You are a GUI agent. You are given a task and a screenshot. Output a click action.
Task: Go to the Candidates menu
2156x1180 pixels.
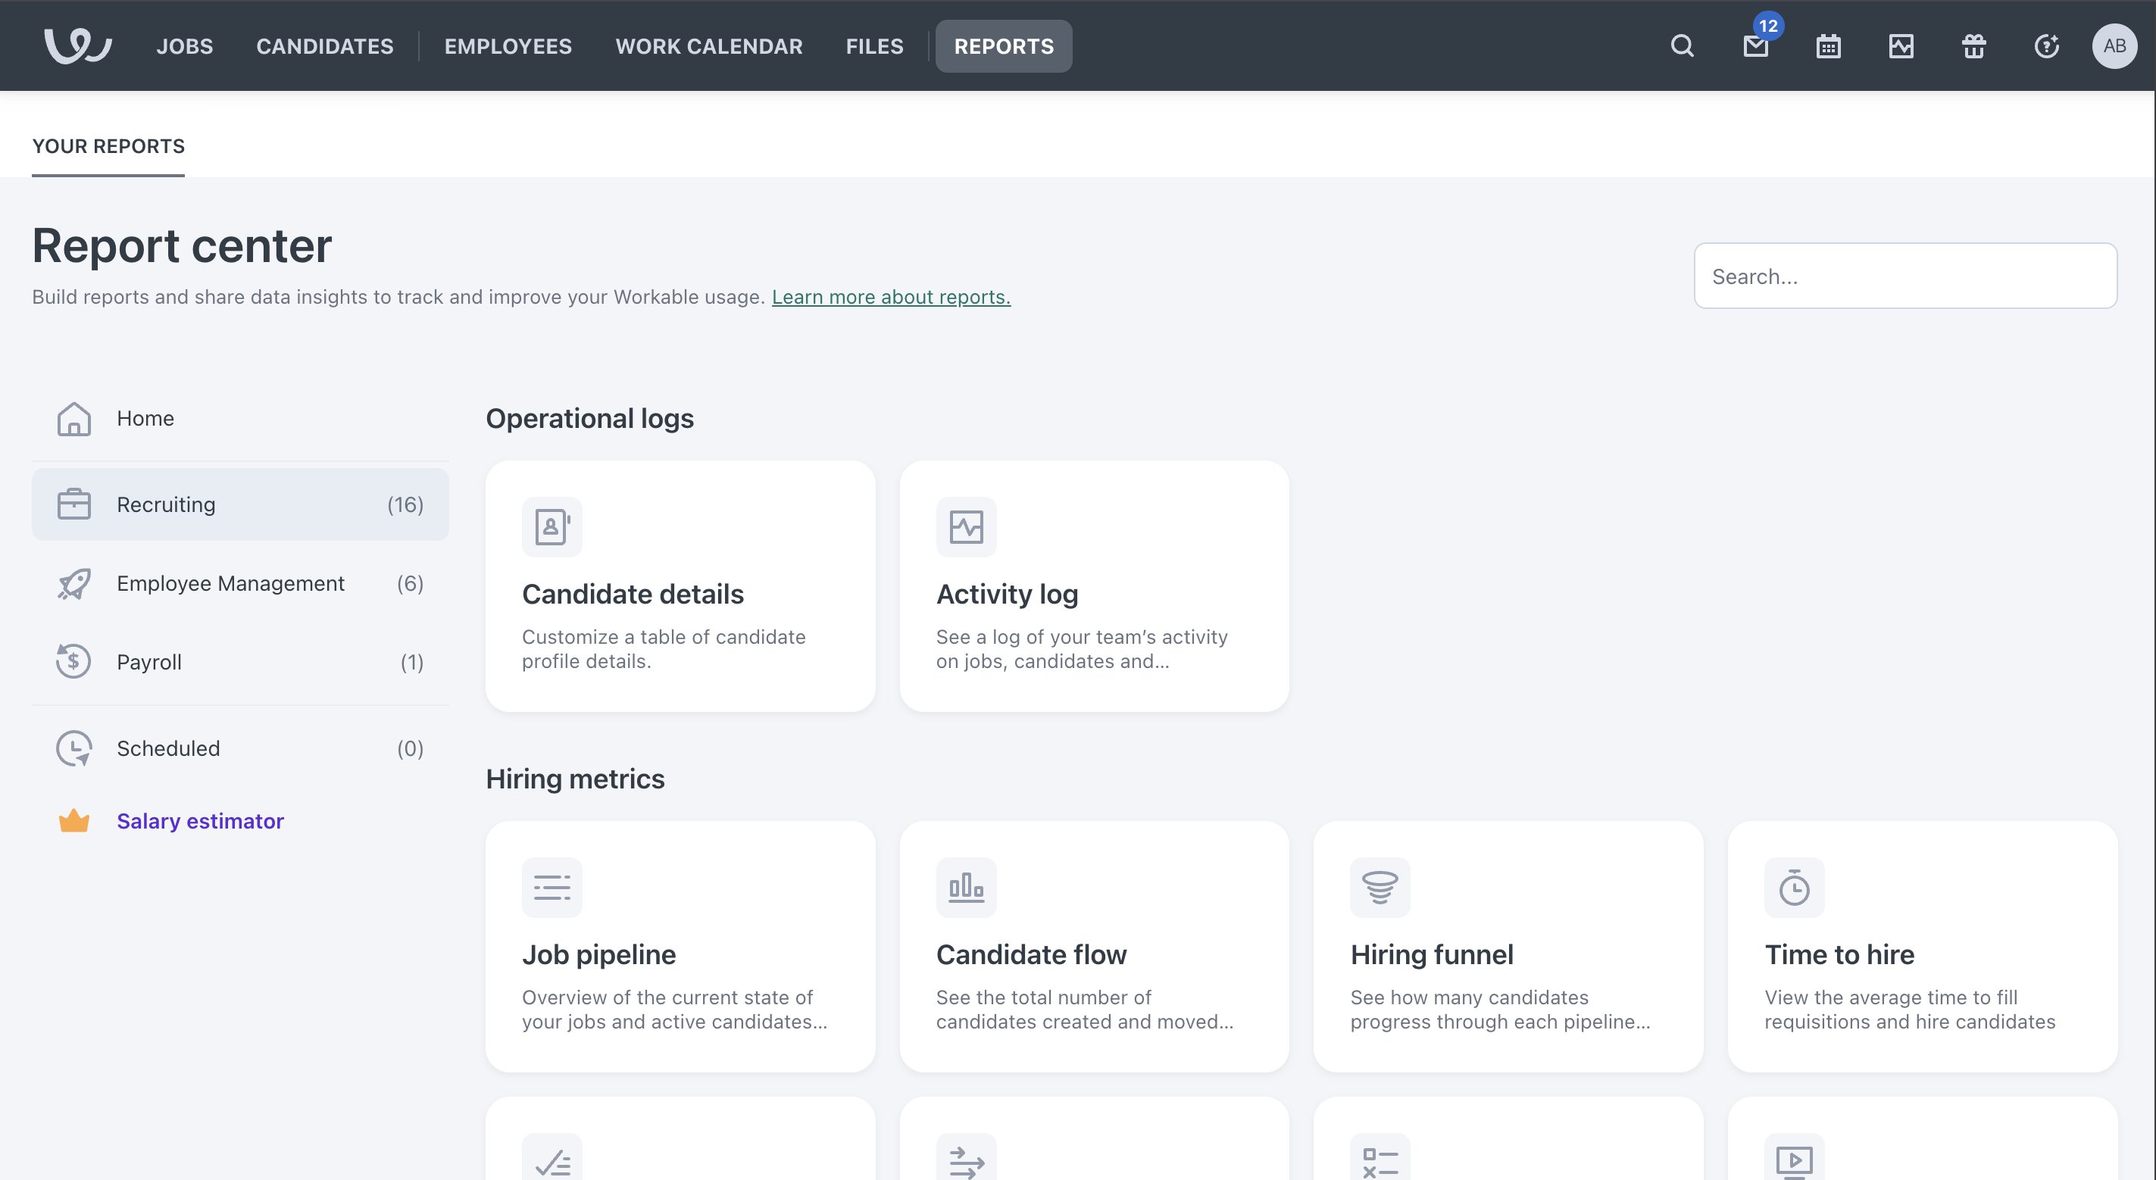325,46
